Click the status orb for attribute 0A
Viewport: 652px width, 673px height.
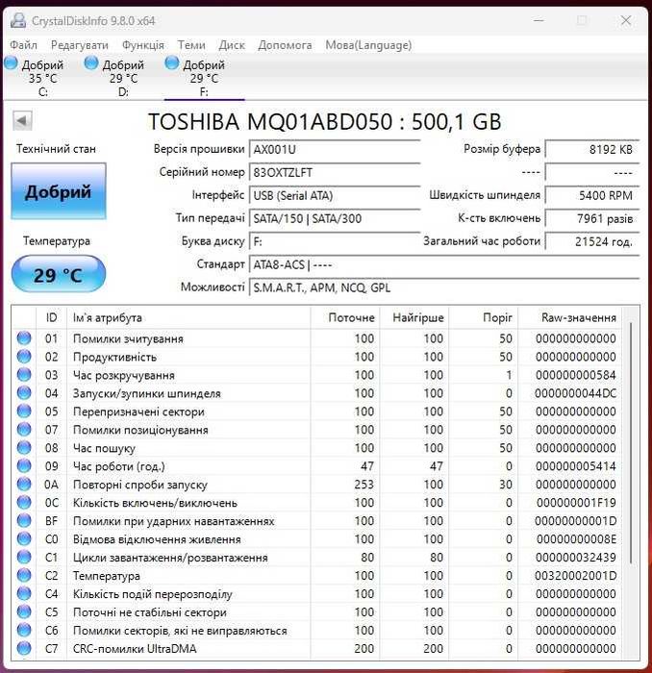(24, 485)
